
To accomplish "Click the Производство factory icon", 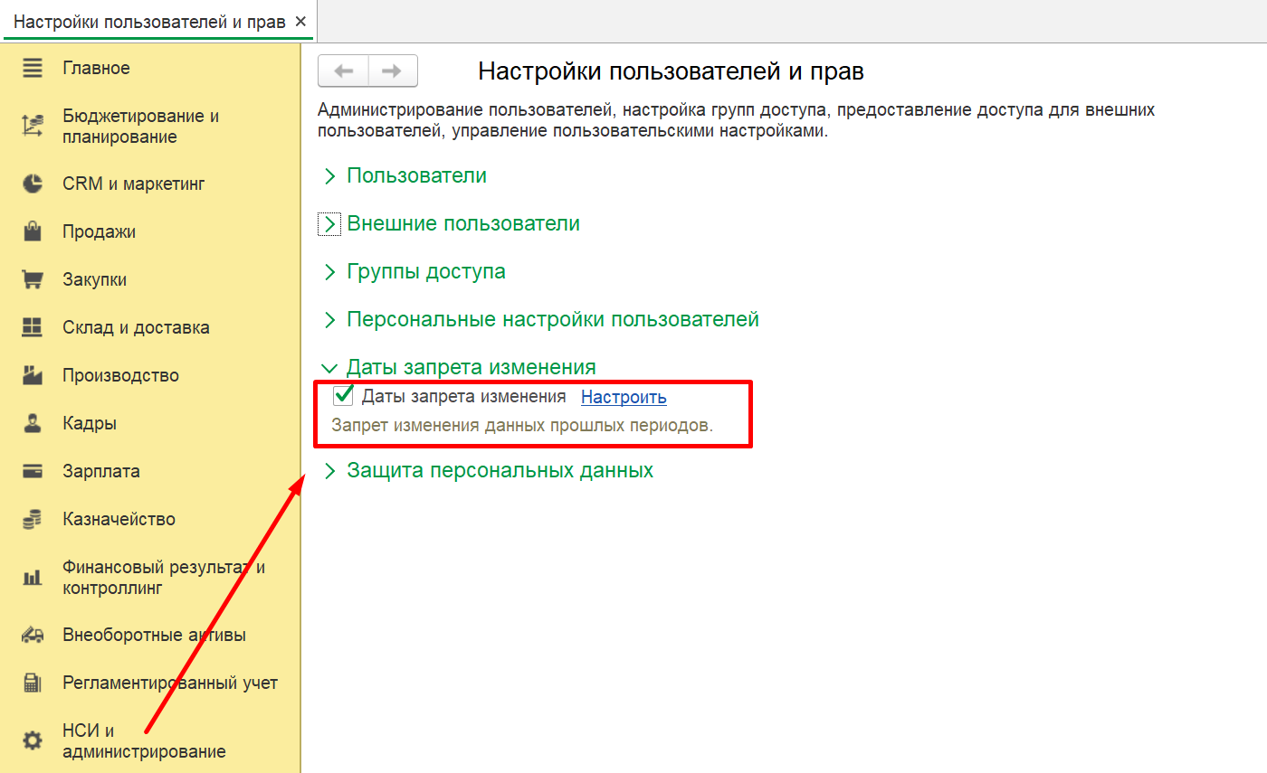I will click(x=33, y=375).
